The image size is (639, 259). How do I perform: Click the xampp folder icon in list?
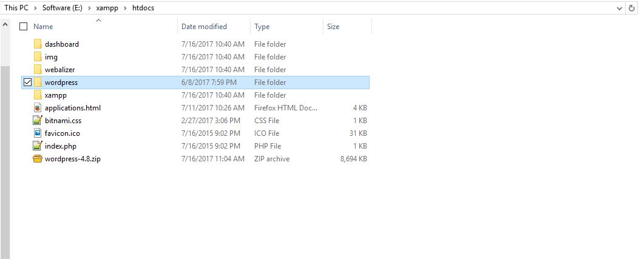tap(38, 95)
